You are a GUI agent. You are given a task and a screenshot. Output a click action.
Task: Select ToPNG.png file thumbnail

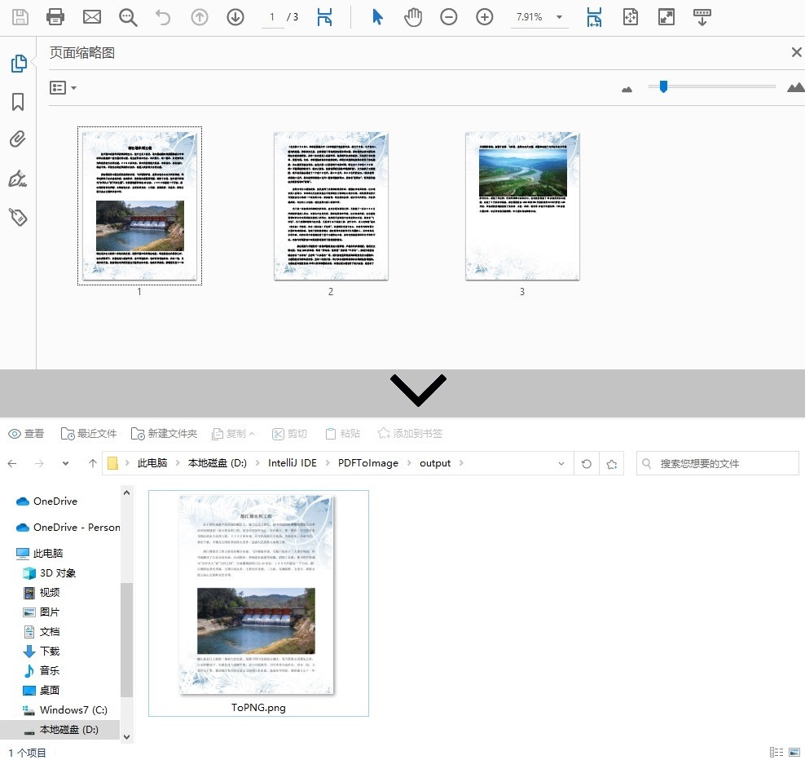pyautogui.click(x=258, y=603)
